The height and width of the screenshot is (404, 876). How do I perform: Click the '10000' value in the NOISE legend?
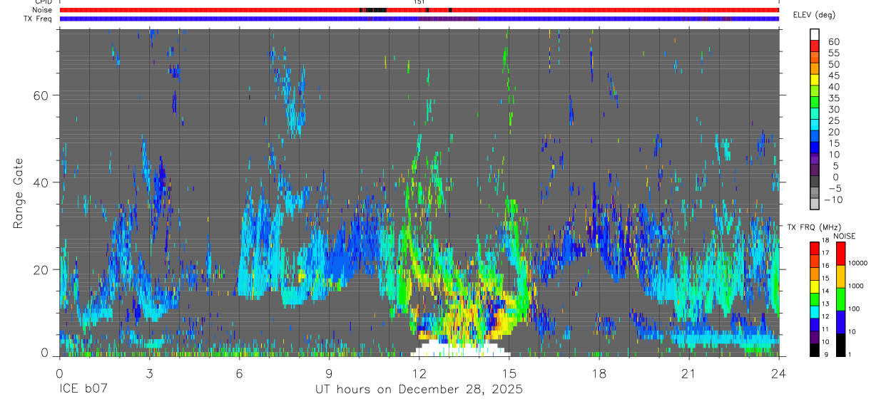[859, 263]
